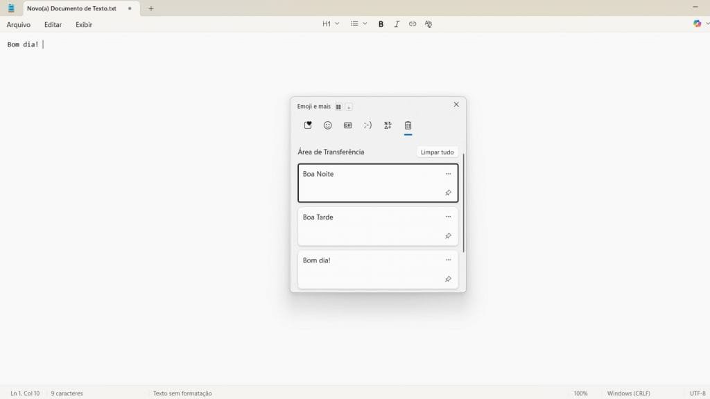Select the Clipboard history tab icon

[x=408, y=125]
